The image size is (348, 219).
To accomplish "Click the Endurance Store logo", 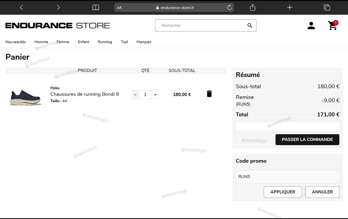I will [58, 25].
